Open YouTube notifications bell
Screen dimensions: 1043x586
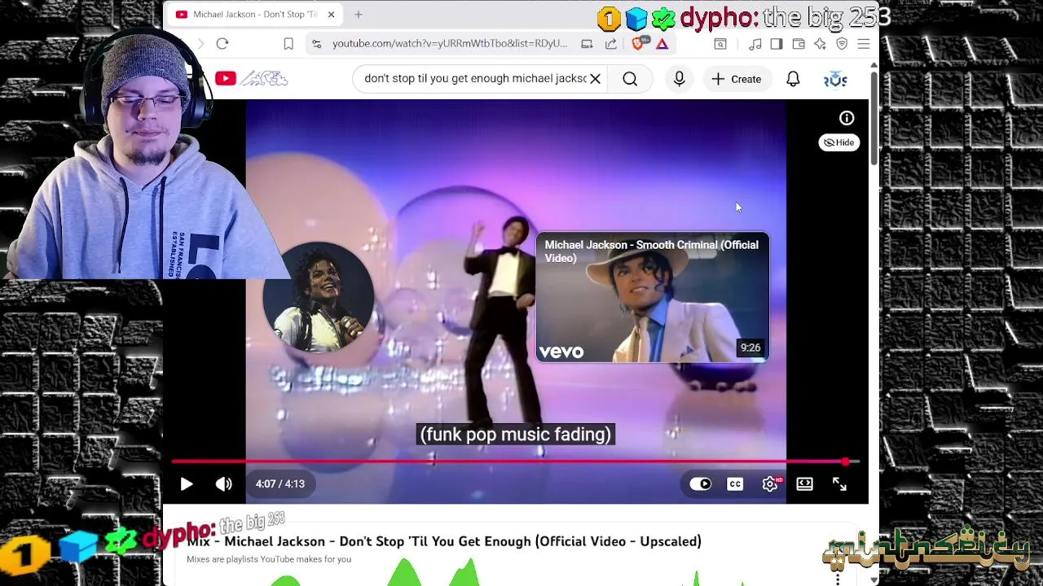(x=793, y=79)
